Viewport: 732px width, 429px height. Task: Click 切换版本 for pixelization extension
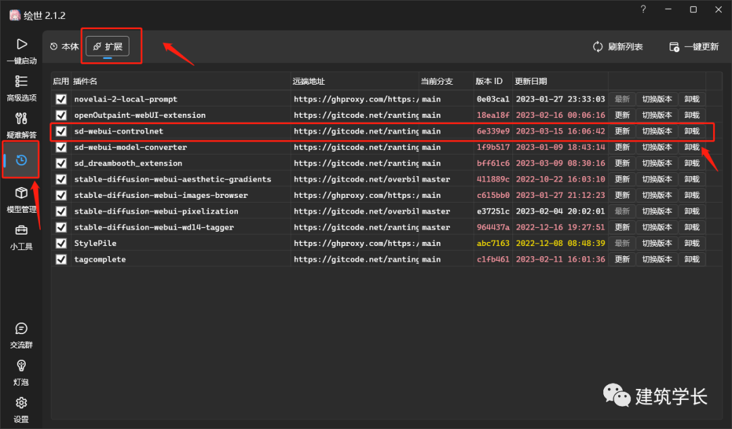click(x=657, y=211)
